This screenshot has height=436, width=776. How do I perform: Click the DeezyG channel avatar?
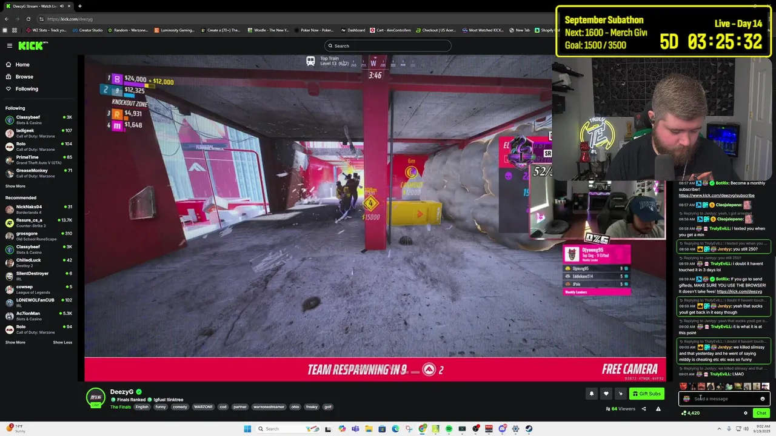pos(95,398)
